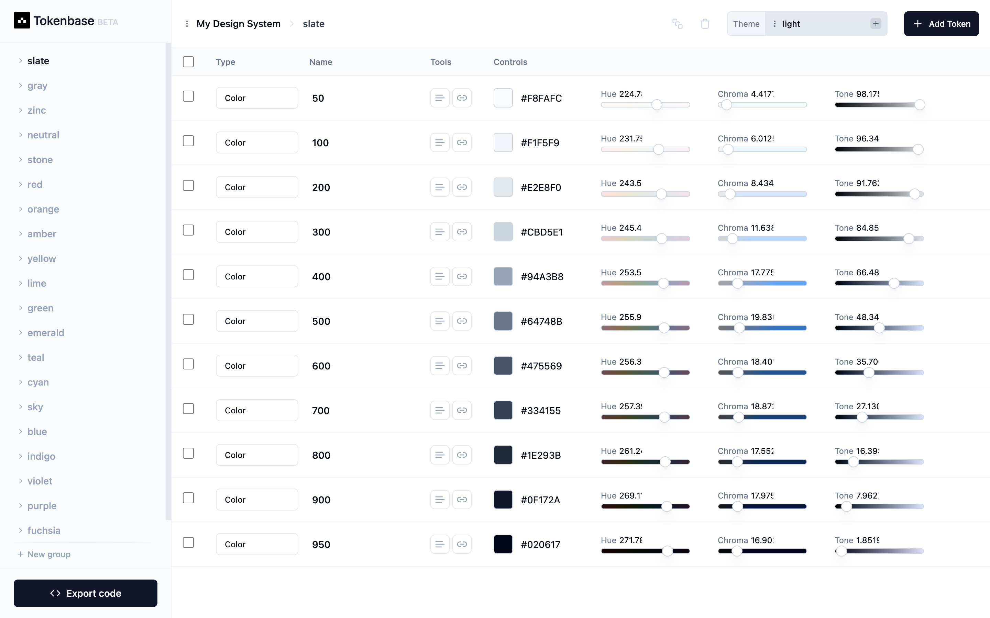Select the checkbox for token 200
The image size is (990, 618).
(188, 185)
